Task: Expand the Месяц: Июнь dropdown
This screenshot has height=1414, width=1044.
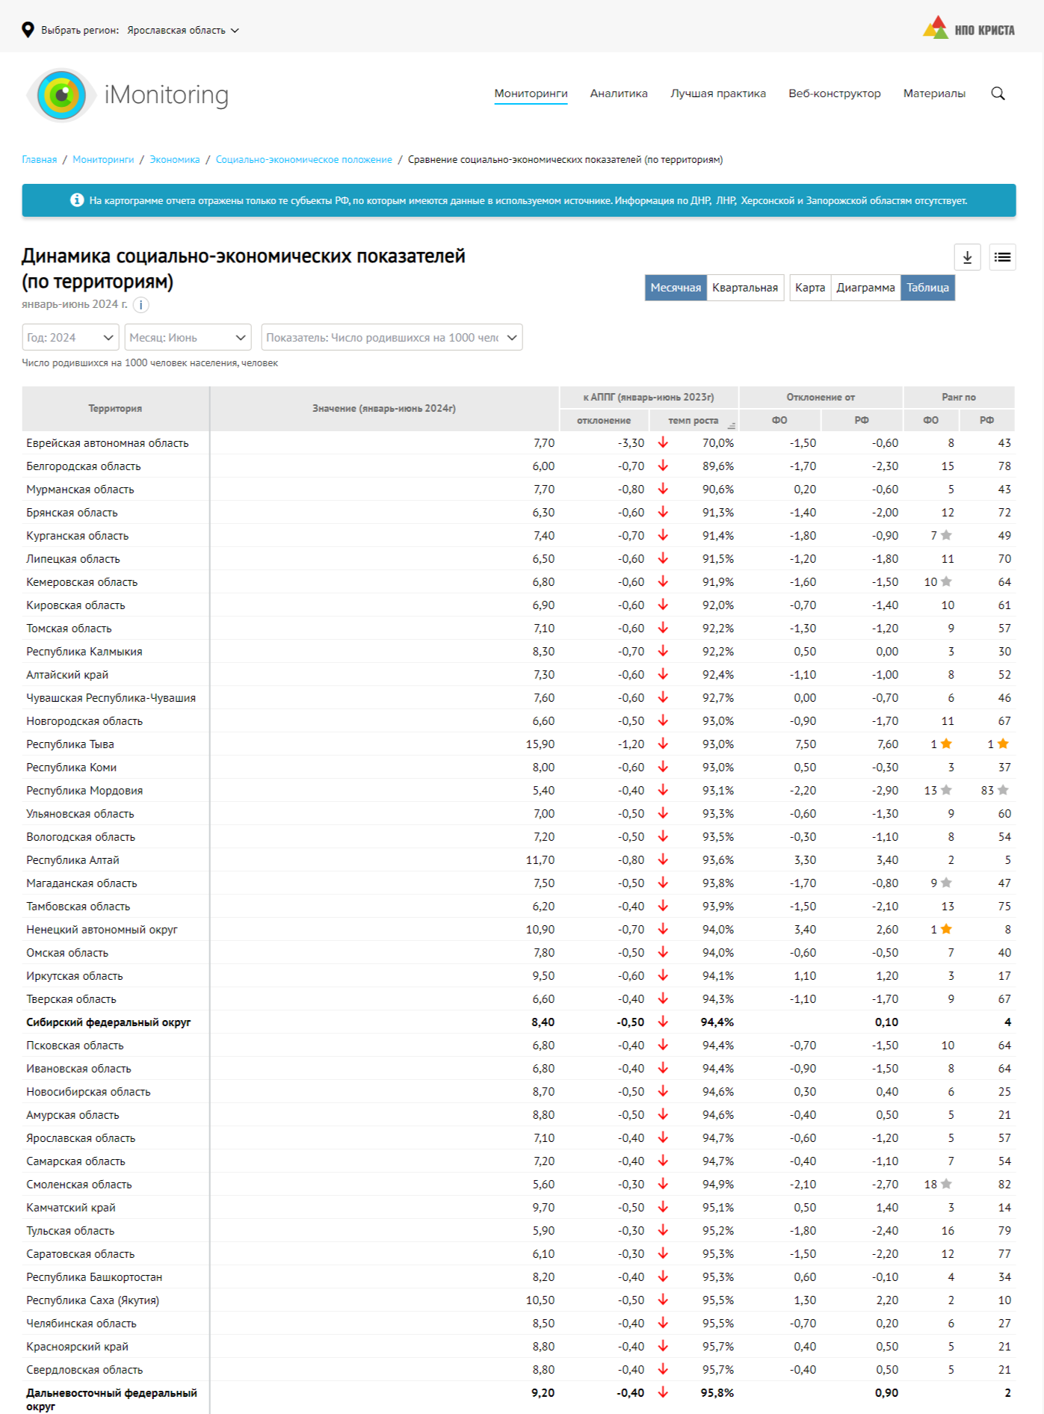Action: (x=188, y=338)
